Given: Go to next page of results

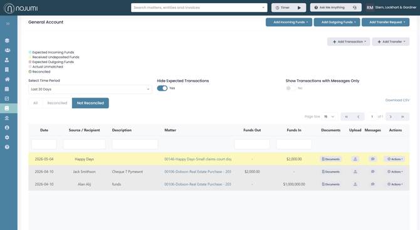Looking at the screenshot, I should pyautogui.click(x=391, y=116).
